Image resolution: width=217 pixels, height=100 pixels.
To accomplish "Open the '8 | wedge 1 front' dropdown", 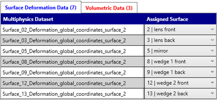I will [180, 61].
